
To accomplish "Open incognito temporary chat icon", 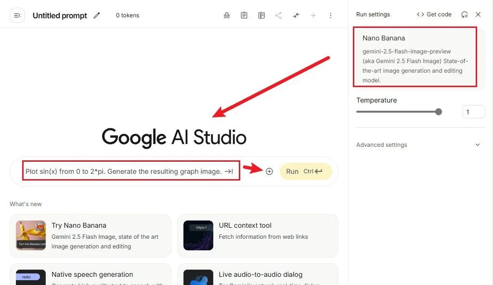I will 227,15.
